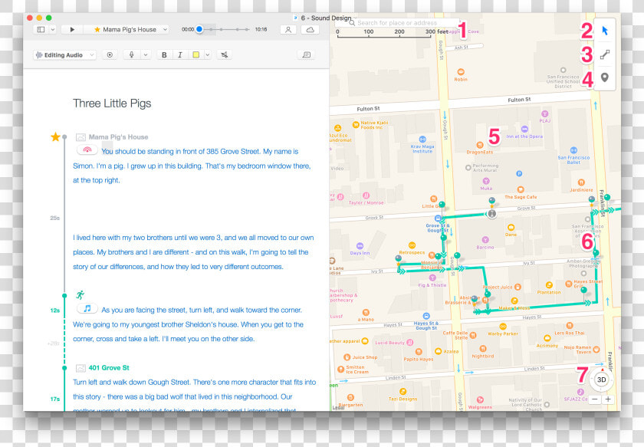Click the green running figure icon

point(80,294)
